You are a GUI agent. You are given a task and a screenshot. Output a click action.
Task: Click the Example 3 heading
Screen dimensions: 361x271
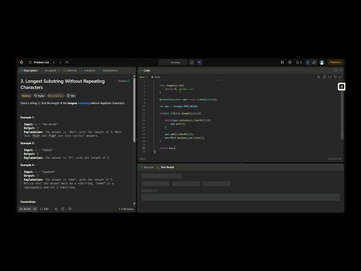point(28,165)
